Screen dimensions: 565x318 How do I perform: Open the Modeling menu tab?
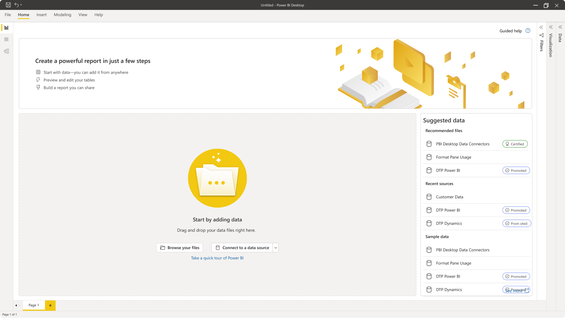click(62, 15)
